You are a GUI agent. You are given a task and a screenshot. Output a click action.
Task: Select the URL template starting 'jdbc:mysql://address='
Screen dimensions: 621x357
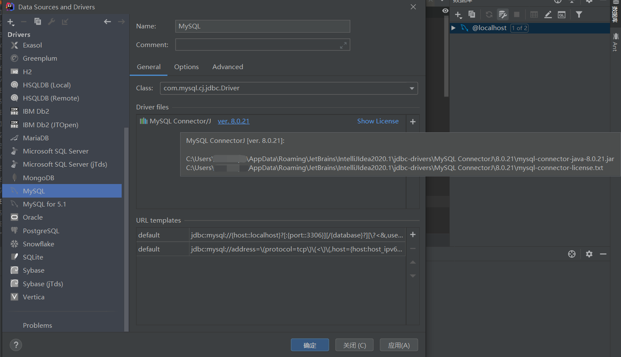point(271,249)
